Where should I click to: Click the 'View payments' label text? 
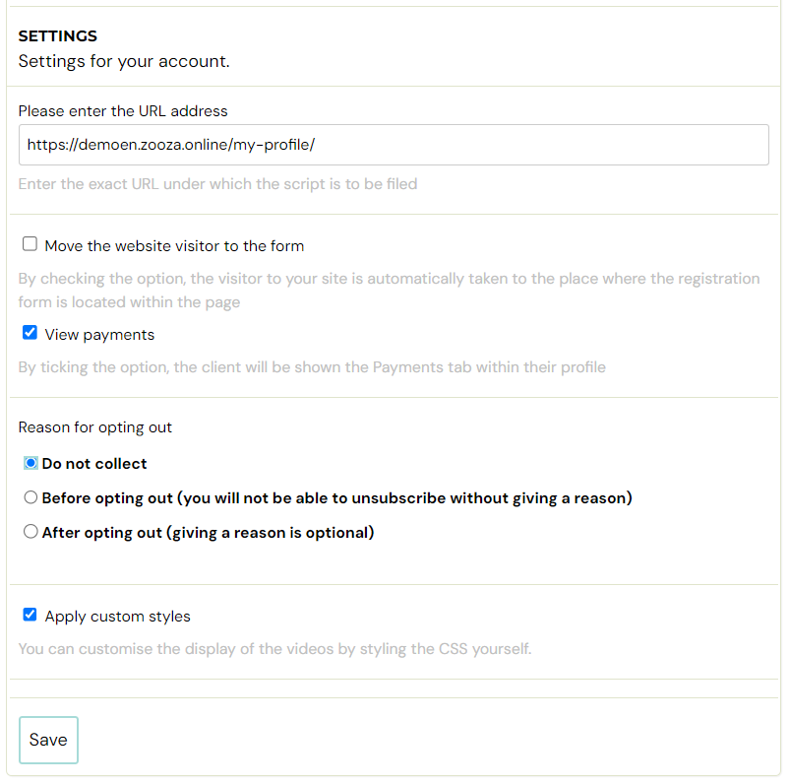point(99,335)
